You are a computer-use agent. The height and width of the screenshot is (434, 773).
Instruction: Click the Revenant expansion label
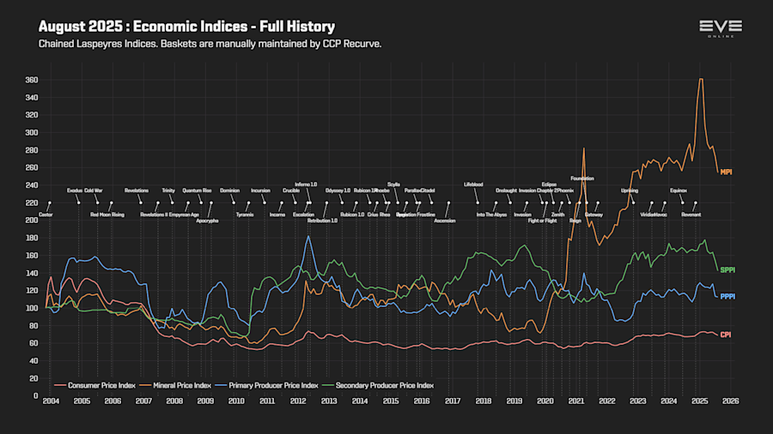pos(691,215)
